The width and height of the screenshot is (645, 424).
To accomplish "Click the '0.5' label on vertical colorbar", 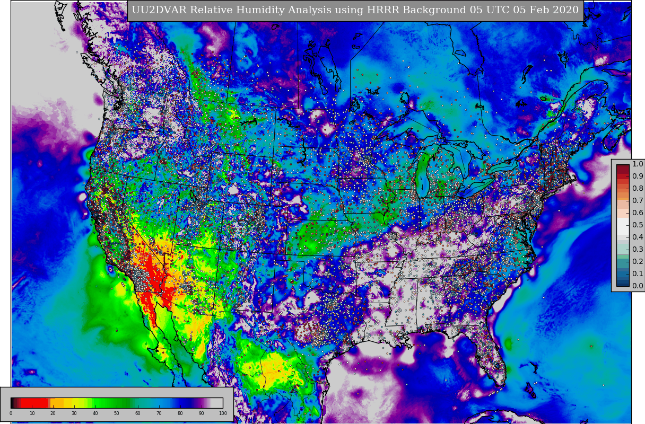I will [638, 225].
